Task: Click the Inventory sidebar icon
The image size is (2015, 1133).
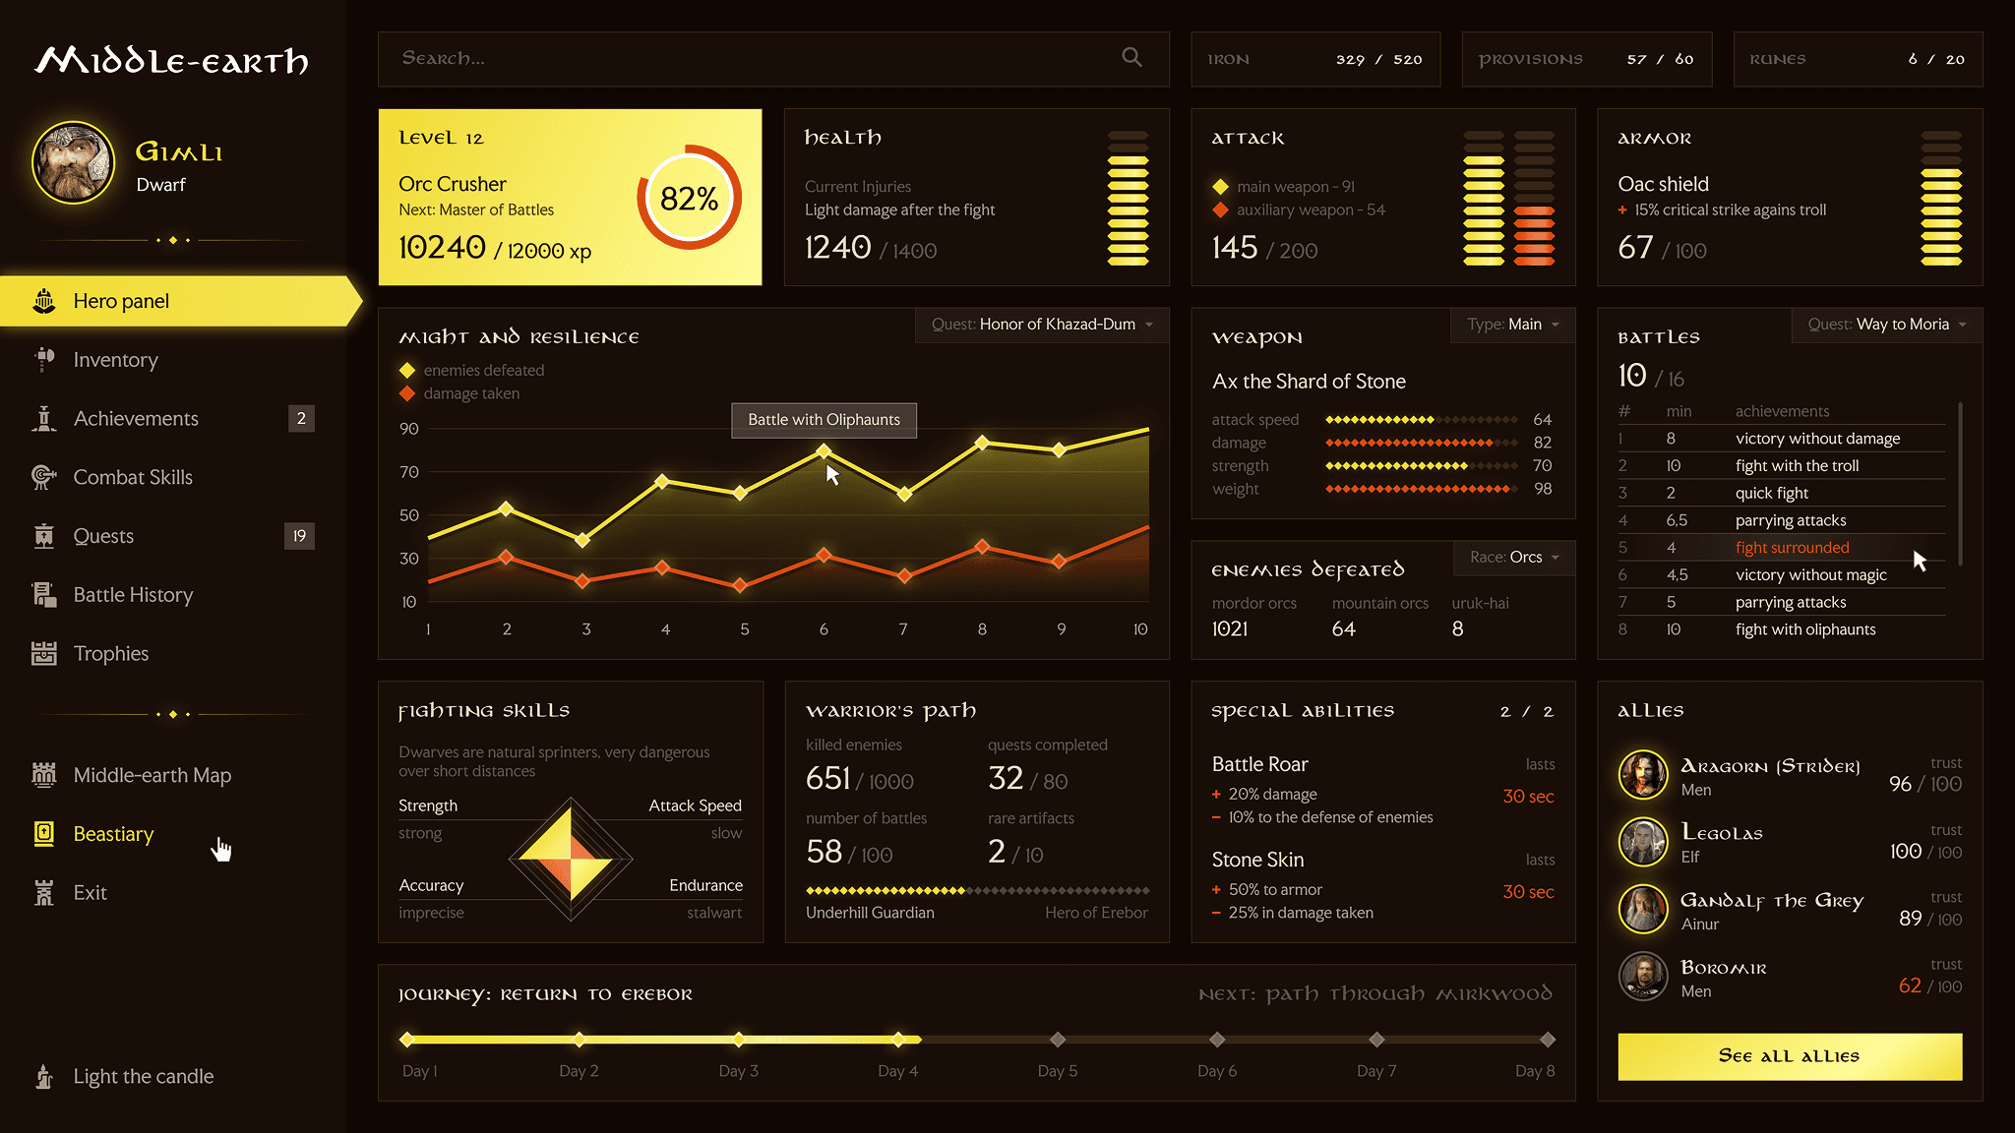Action: [44, 360]
